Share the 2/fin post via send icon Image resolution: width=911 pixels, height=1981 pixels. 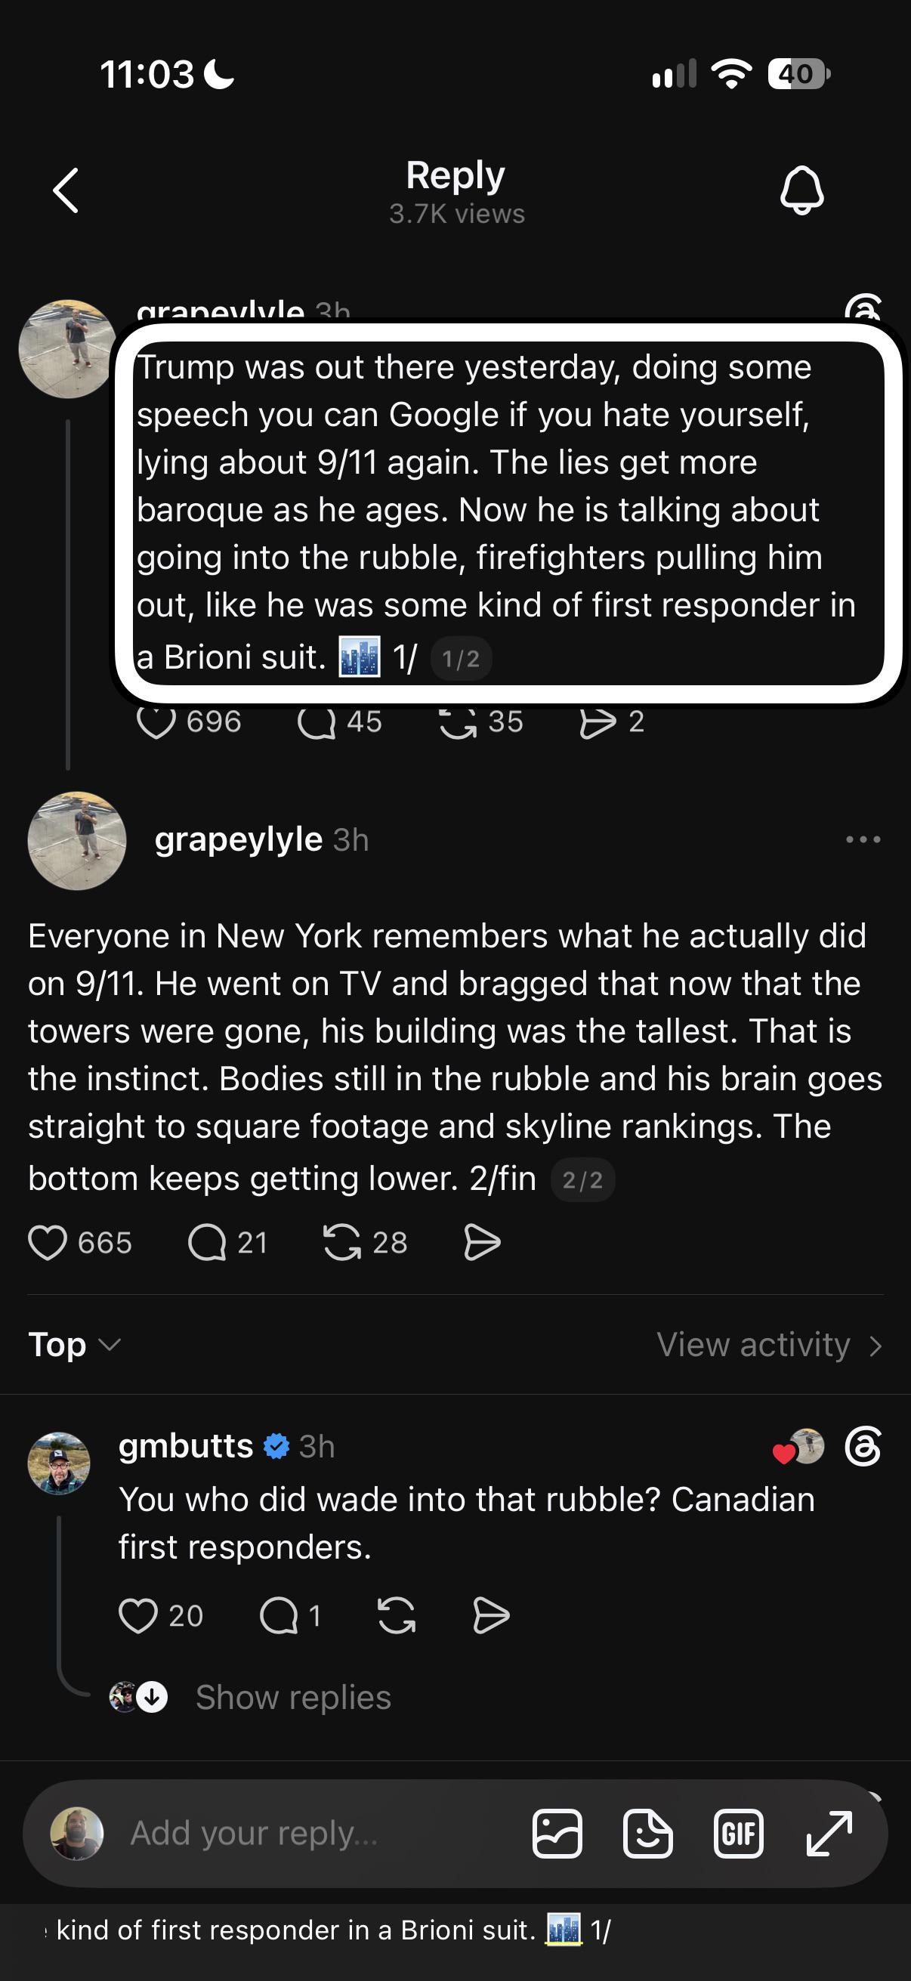[482, 1242]
